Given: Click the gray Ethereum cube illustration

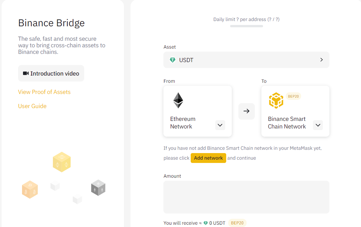Looking at the screenshot, I should 98,188.
